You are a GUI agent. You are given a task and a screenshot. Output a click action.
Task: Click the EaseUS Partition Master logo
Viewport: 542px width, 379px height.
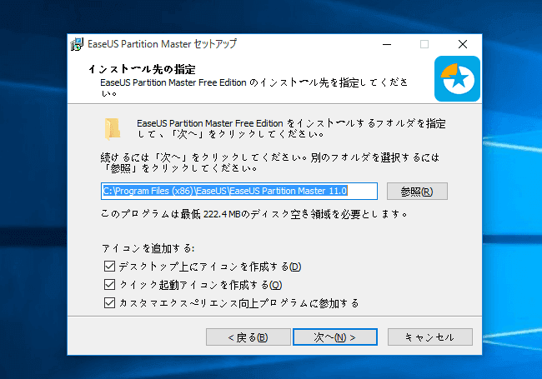click(457, 78)
